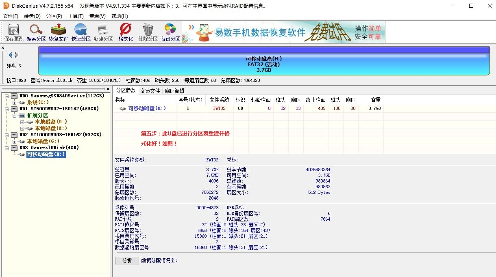The height and width of the screenshot is (277, 496).
Task: Click the blue 可移动磁盘(H:) partition bar
Action: click(264, 61)
